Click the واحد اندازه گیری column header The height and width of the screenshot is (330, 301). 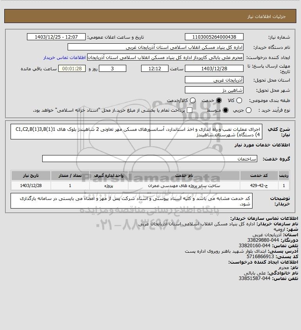coord(109,175)
